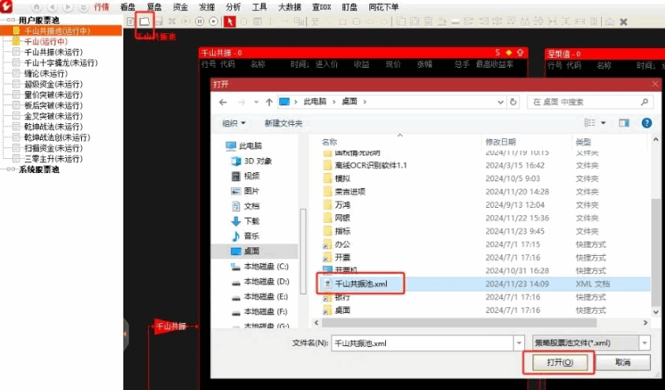Select the 万鸿 folder
The height and width of the screenshot is (390, 665).
(x=342, y=205)
